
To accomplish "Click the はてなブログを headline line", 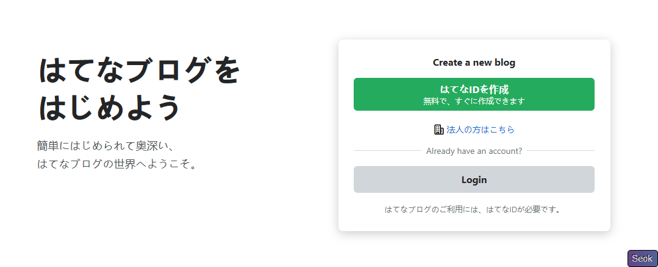I will [x=139, y=71].
